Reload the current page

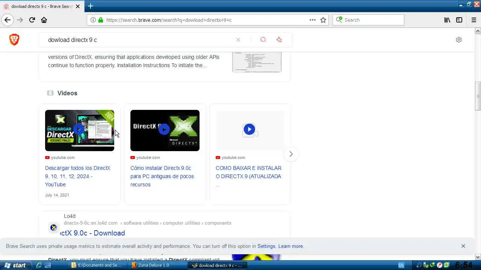click(x=32, y=20)
